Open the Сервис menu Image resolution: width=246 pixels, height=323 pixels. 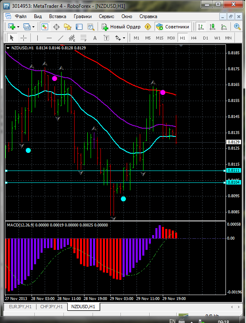click(107, 16)
